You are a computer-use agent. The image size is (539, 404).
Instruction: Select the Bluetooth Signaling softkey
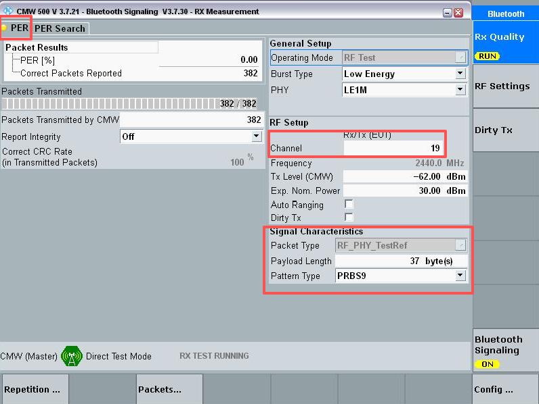click(506, 350)
